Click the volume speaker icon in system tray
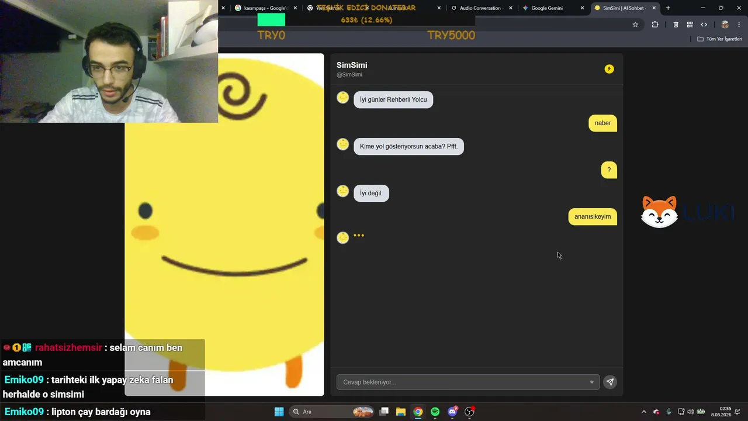 (691, 412)
